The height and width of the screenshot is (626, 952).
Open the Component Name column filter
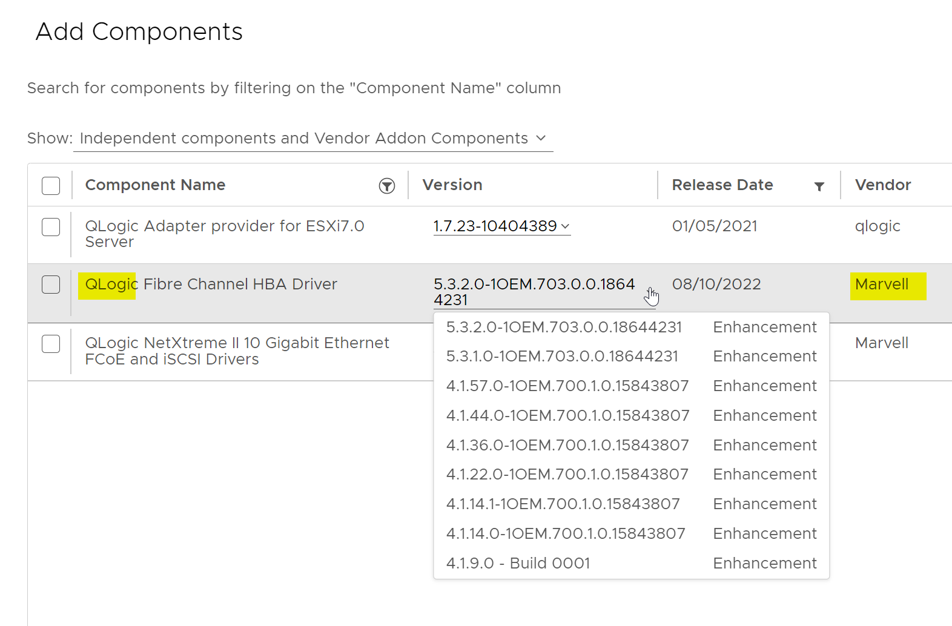[387, 186]
